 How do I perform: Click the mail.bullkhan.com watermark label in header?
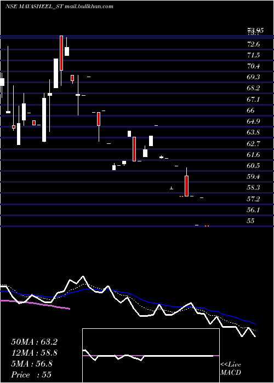[x=89, y=7]
